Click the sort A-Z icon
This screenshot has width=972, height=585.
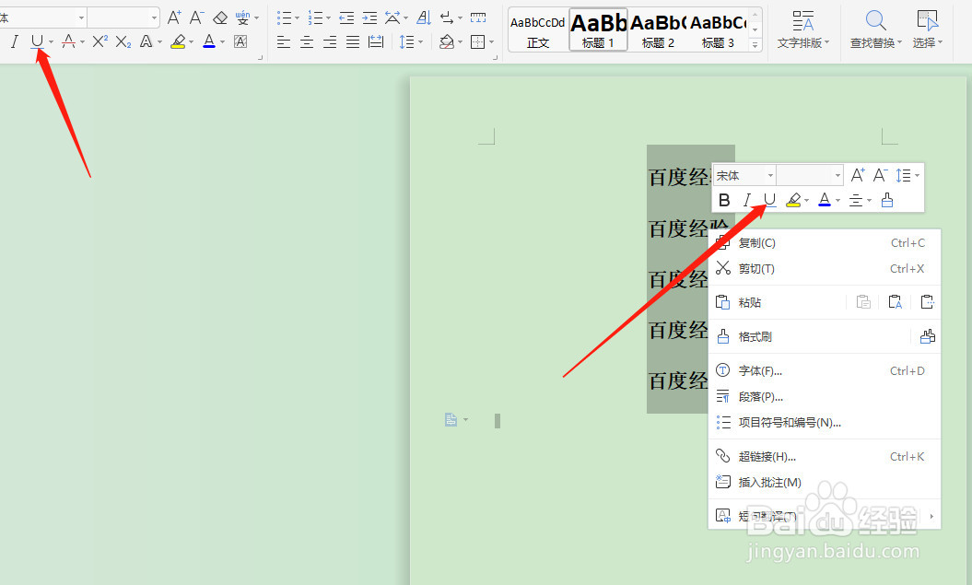point(424,18)
